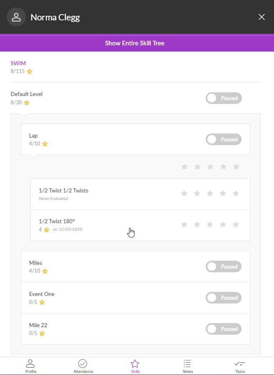The height and width of the screenshot is (375, 274).
Task: Open the Notes list icon
Action: point(187,364)
